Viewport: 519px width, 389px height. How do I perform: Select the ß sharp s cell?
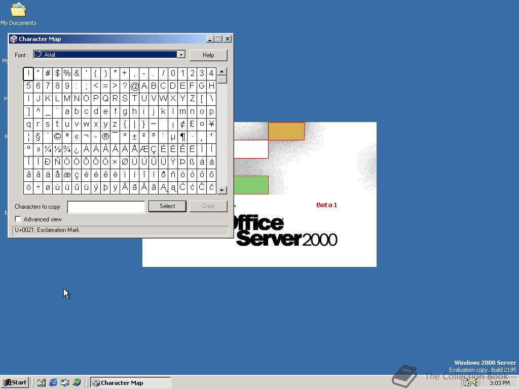point(192,162)
